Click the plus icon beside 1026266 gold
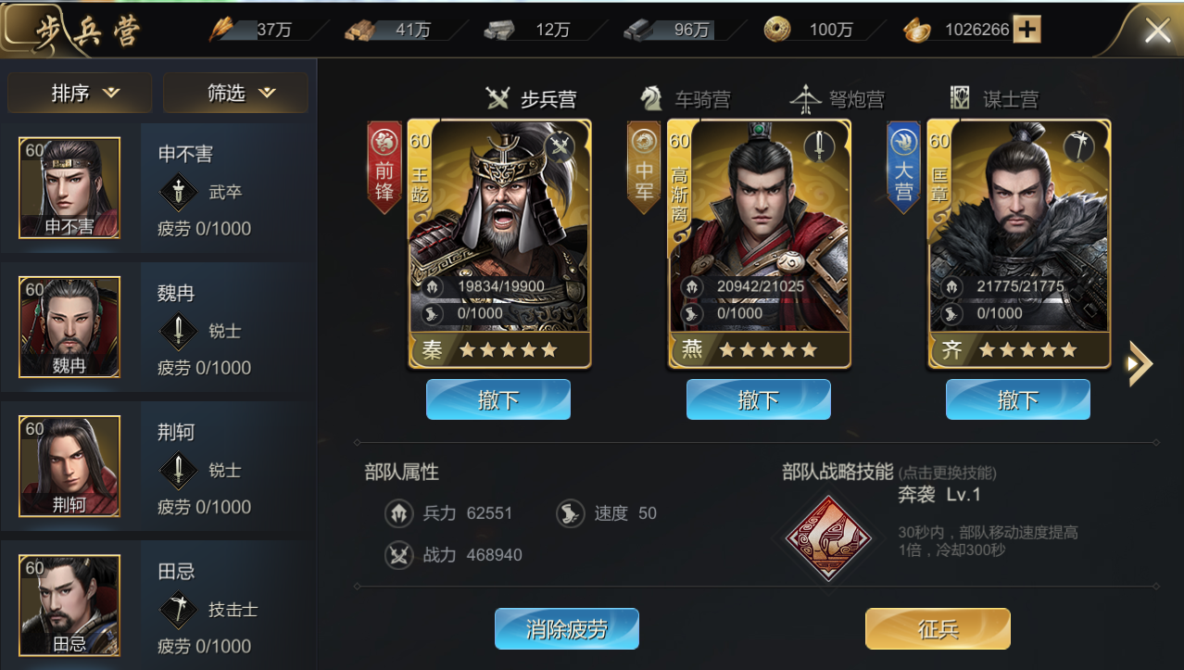This screenshot has height=670, width=1184. point(1027,30)
